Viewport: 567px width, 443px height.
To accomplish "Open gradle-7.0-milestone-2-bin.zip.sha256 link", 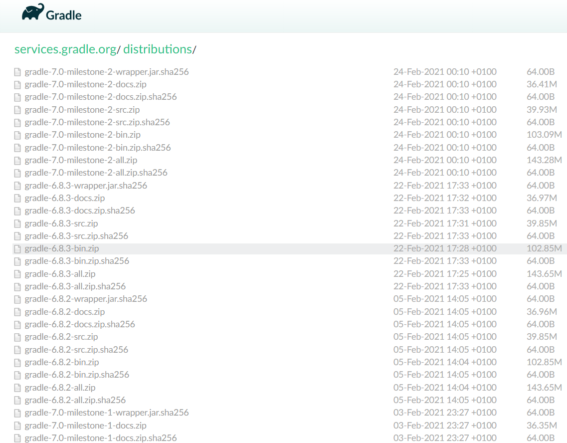I will coord(98,148).
